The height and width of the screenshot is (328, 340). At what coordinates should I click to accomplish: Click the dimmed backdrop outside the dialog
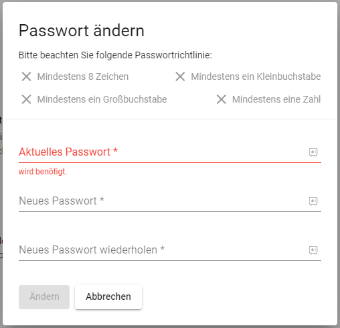coord(1,179)
